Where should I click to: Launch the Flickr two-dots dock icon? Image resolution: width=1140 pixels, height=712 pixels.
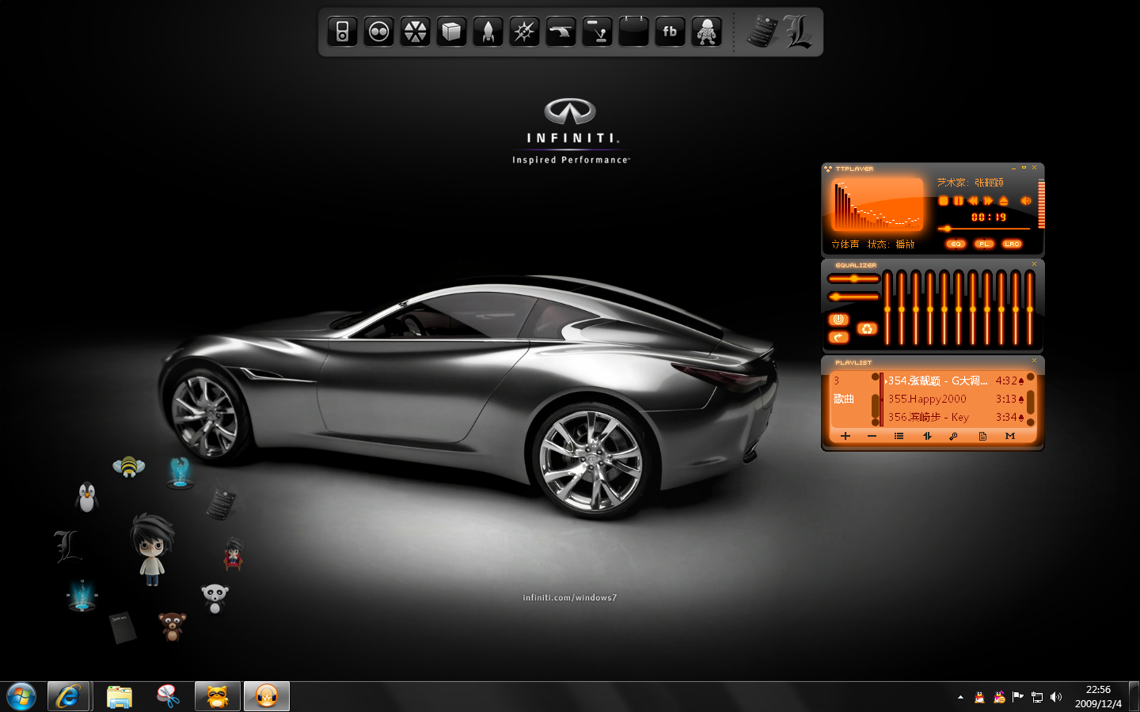pos(379,32)
